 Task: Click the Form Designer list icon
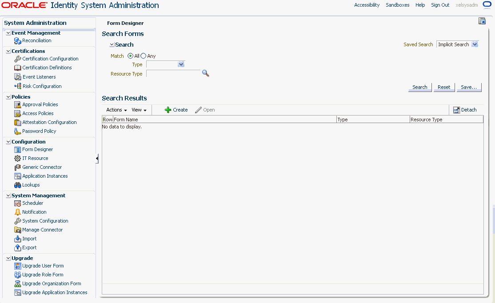(x=18, y=150)
